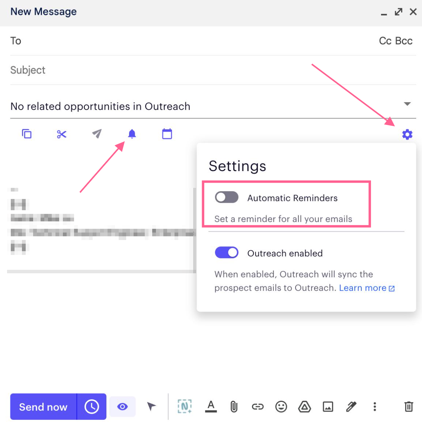Click in the Subject field
The height and width of the screenshot is (422, 422).
click(213, 70)
